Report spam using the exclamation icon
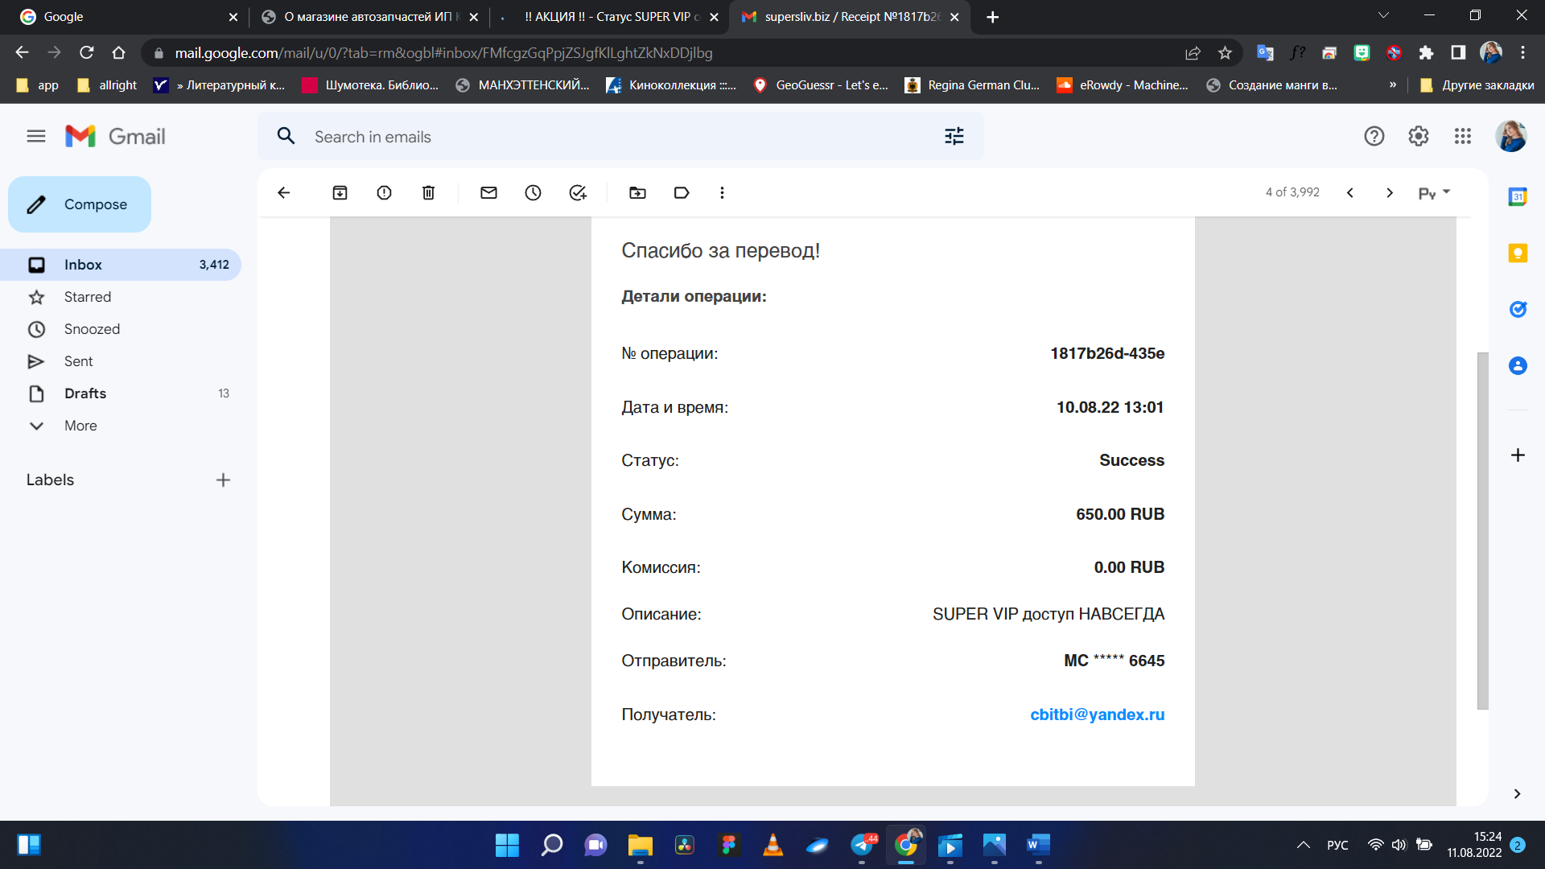Viewport: 1545px width, 869px height. point(384,192)
